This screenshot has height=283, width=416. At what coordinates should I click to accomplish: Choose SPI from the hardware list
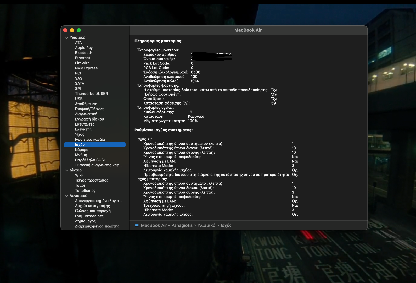78,89
